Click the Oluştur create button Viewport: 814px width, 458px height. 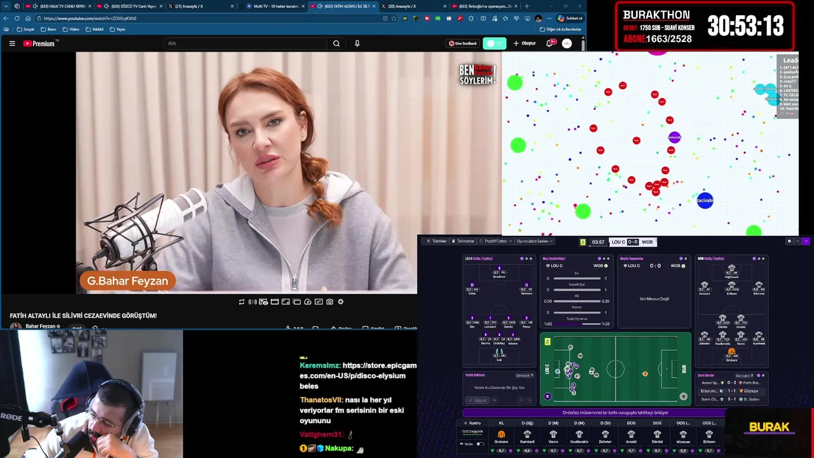click(525, 43)
